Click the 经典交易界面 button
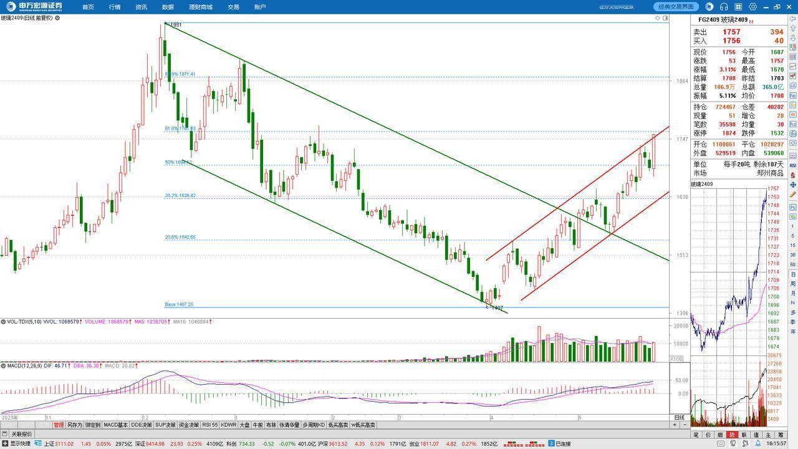 pos(676,7)
